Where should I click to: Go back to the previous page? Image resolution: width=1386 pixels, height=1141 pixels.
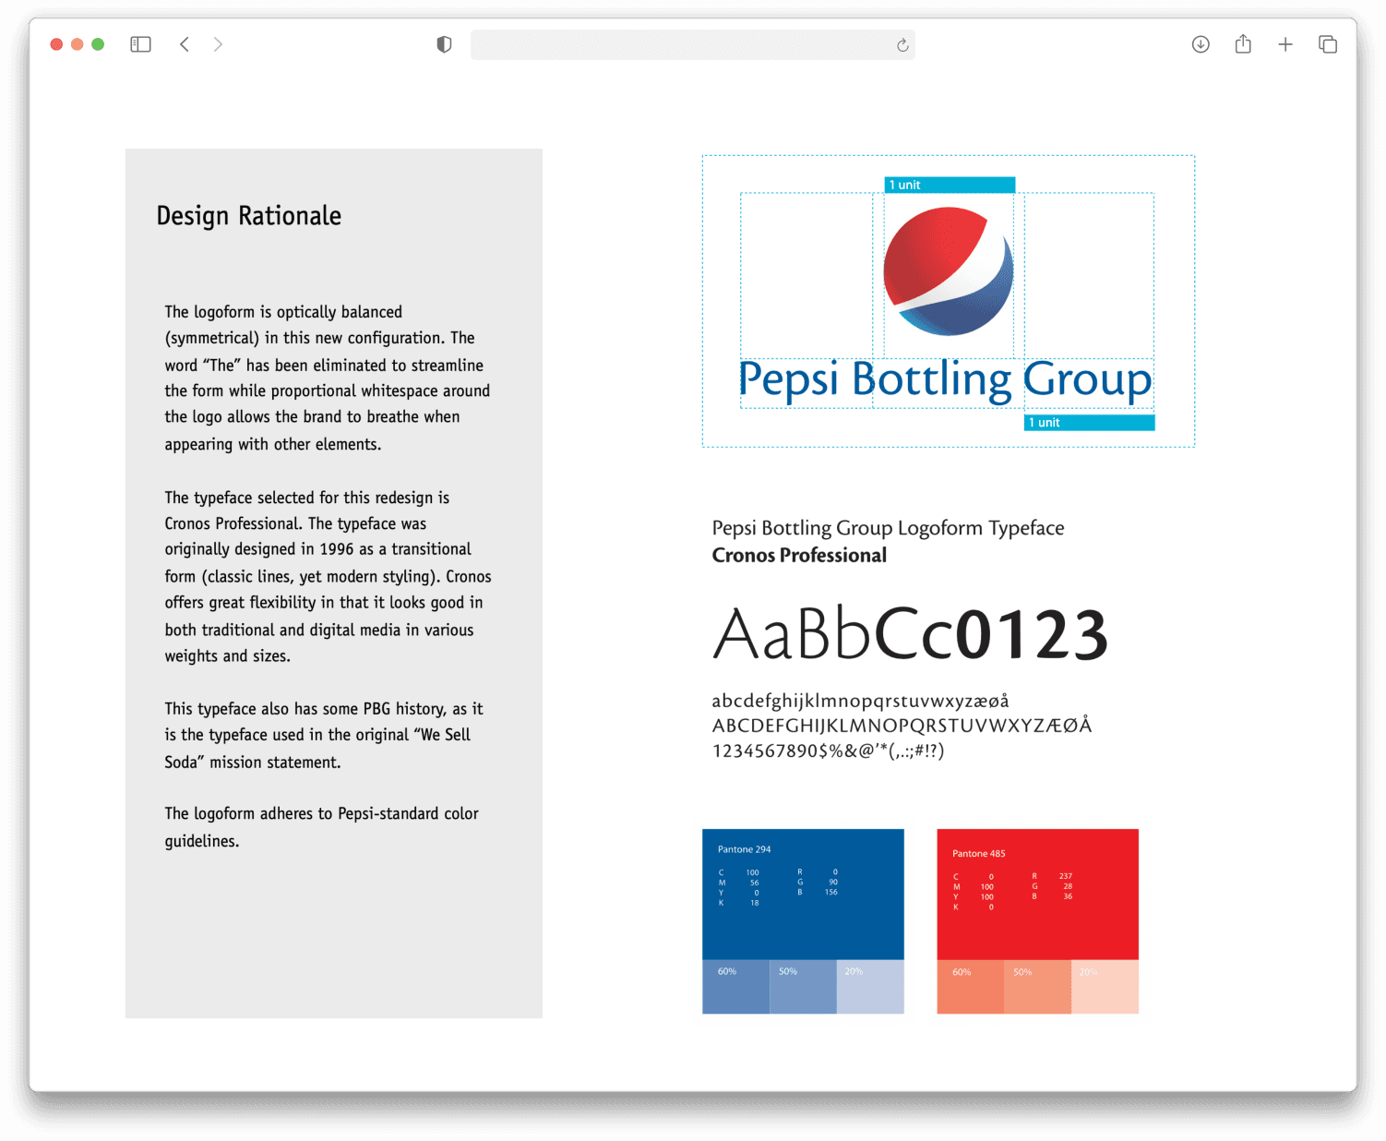point(185,44)
